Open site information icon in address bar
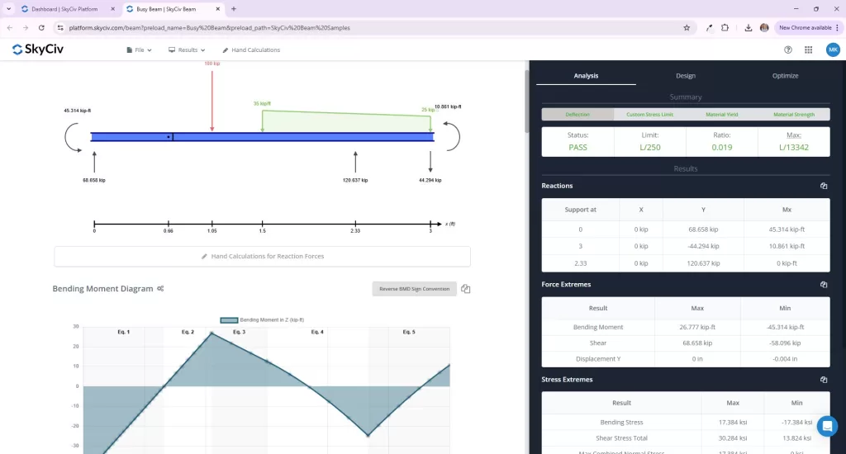846x454 pixels. tap(59, 27)
